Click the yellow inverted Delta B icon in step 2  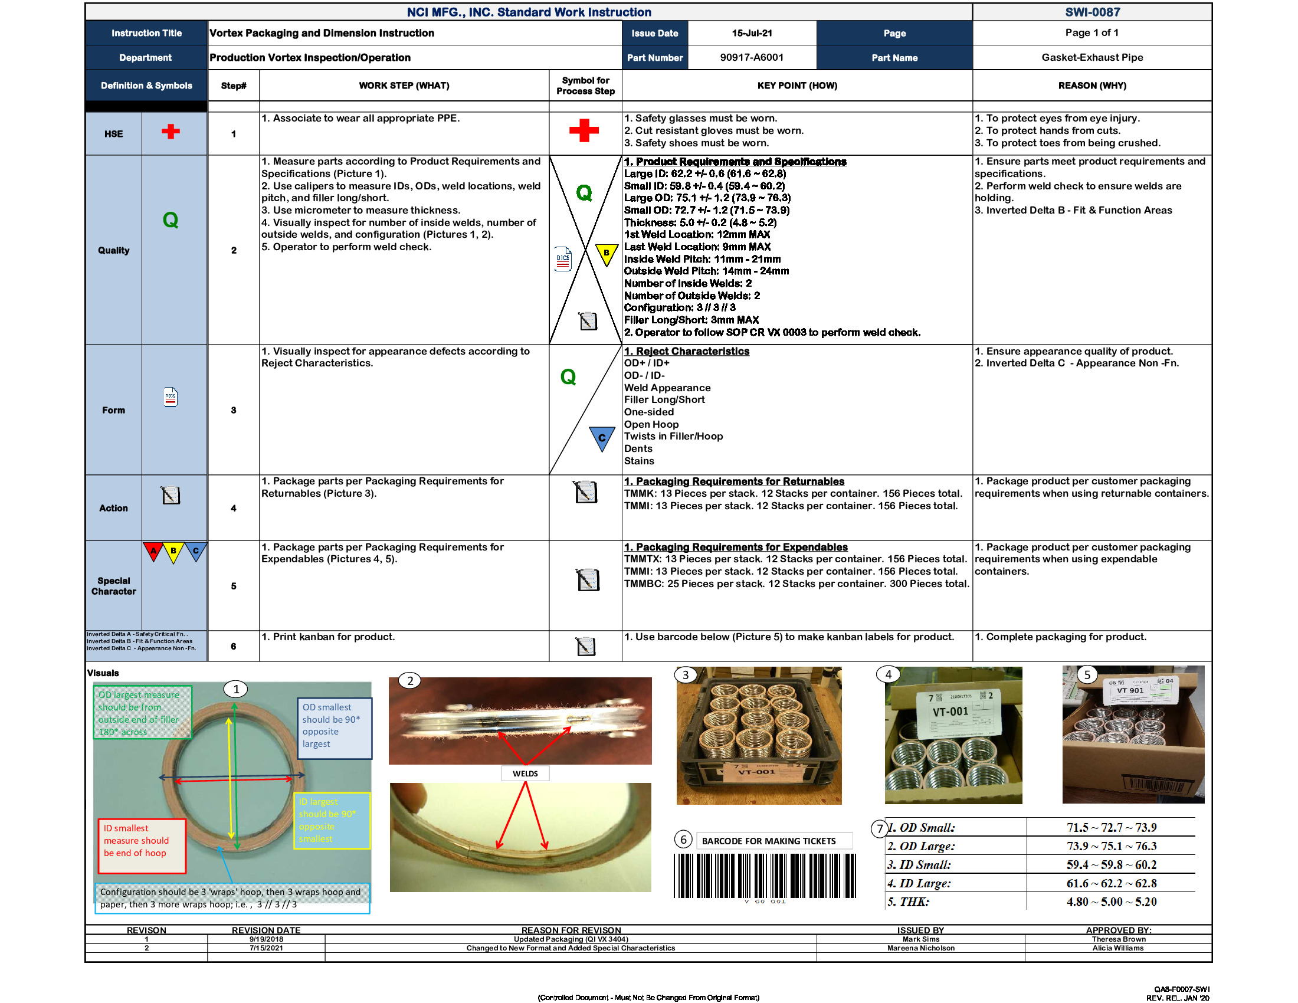pos(605,254)
